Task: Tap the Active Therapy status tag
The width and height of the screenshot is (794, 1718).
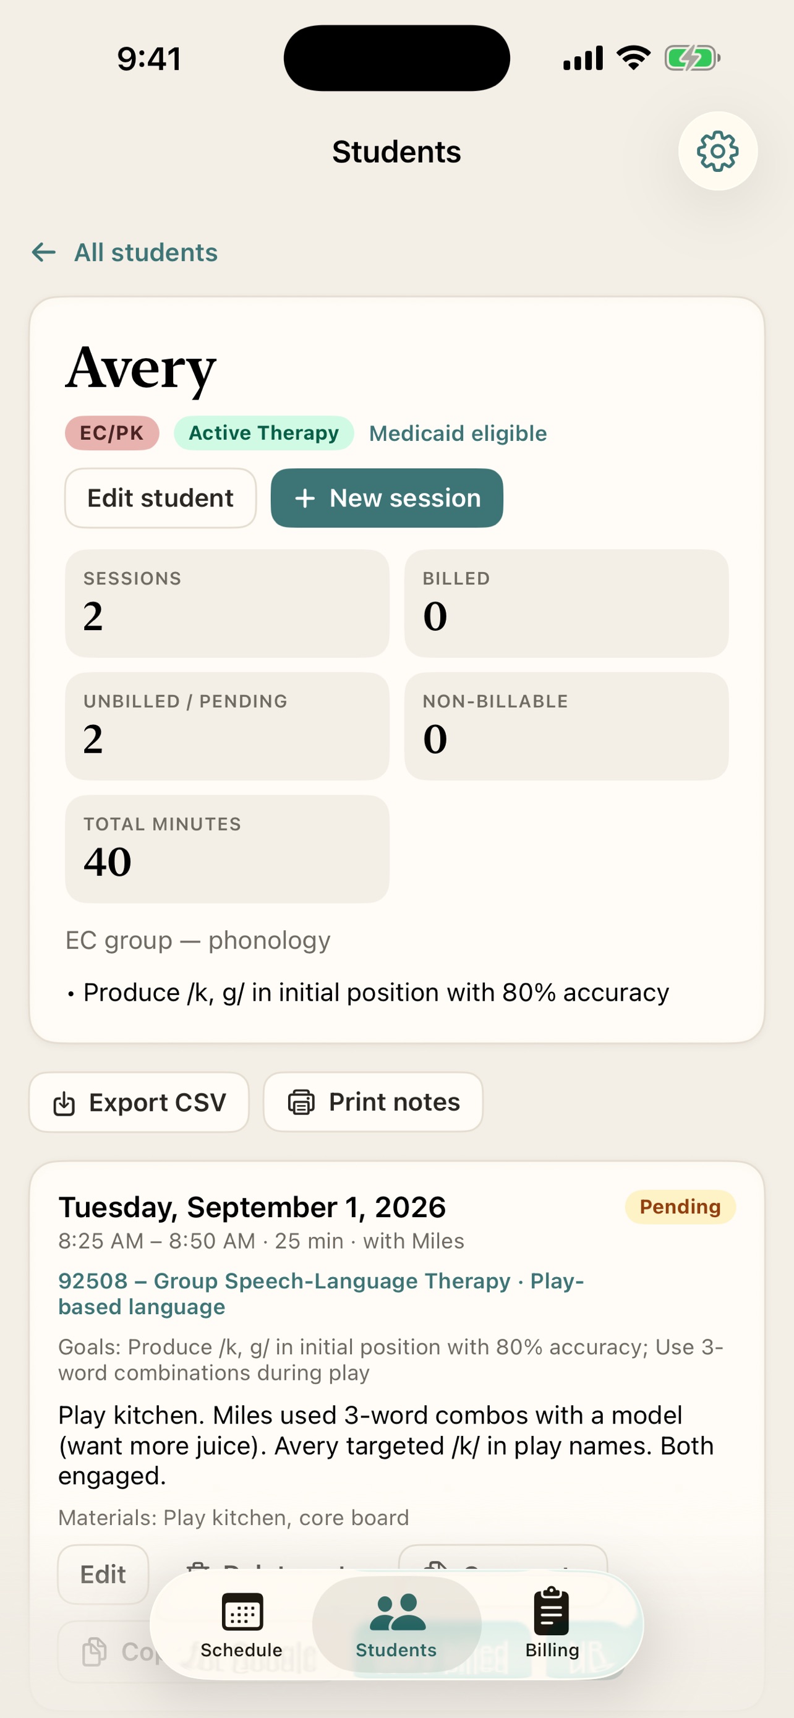Action: (263, 433)
